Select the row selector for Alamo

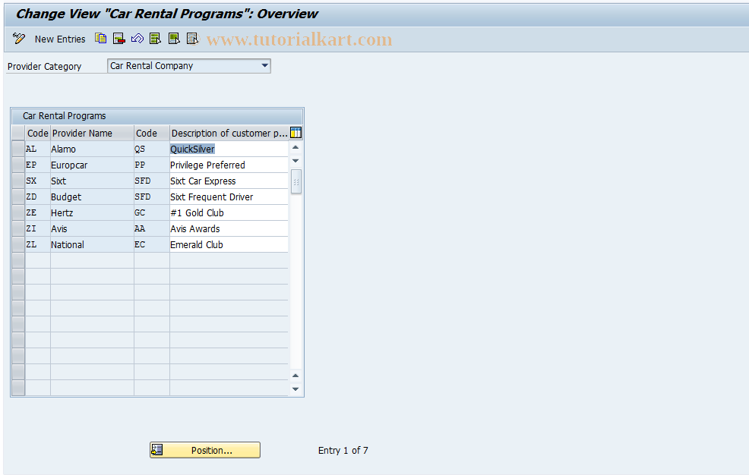[18, 149]
